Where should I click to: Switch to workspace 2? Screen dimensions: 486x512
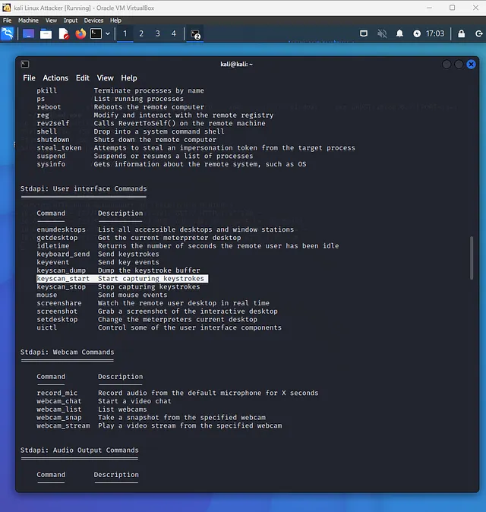click(141, 33)
